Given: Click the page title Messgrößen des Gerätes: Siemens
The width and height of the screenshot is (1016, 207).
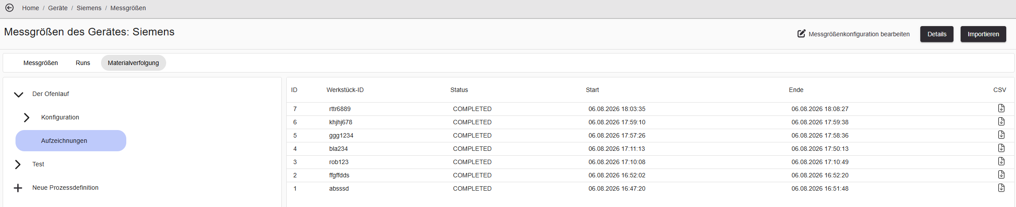Looking at the screenshot, I should pyautogui.click(x=89, y=32).
